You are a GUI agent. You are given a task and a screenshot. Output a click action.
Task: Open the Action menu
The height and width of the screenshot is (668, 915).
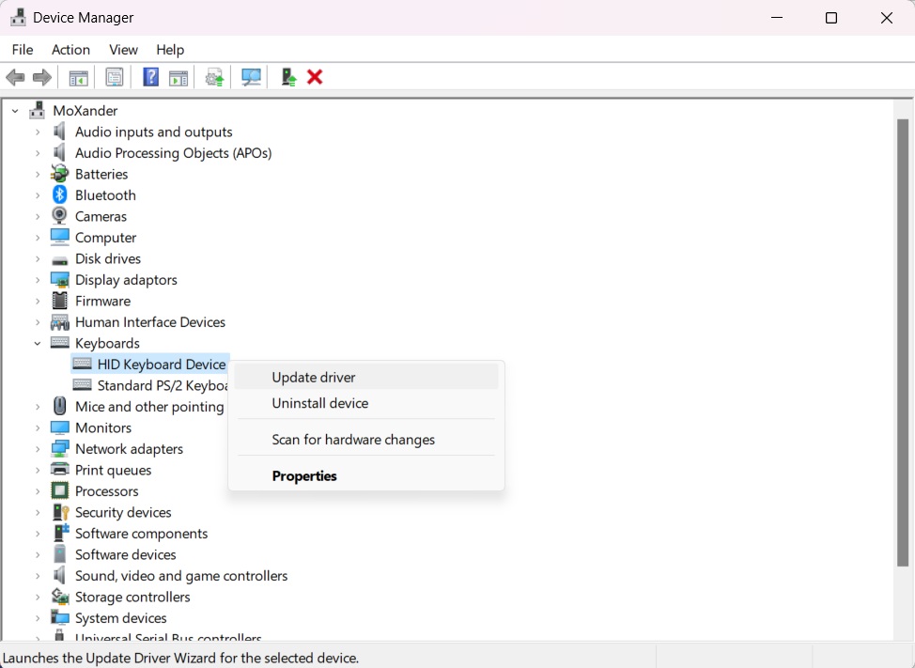pyautogui.click(x=70, y=50)
